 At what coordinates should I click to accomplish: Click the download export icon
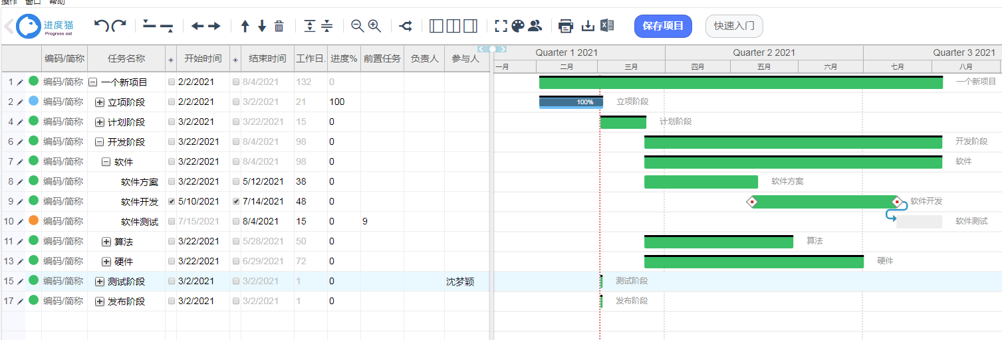[x=588, y=26]
